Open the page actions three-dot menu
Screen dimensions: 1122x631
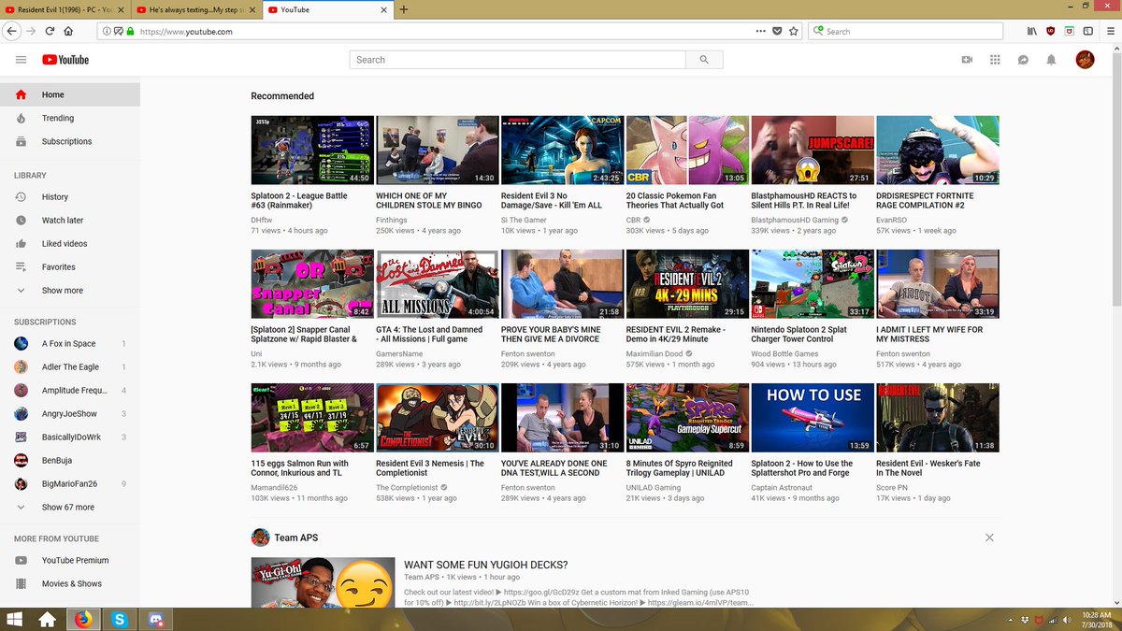pyautogui.click(x=760, y=31)
